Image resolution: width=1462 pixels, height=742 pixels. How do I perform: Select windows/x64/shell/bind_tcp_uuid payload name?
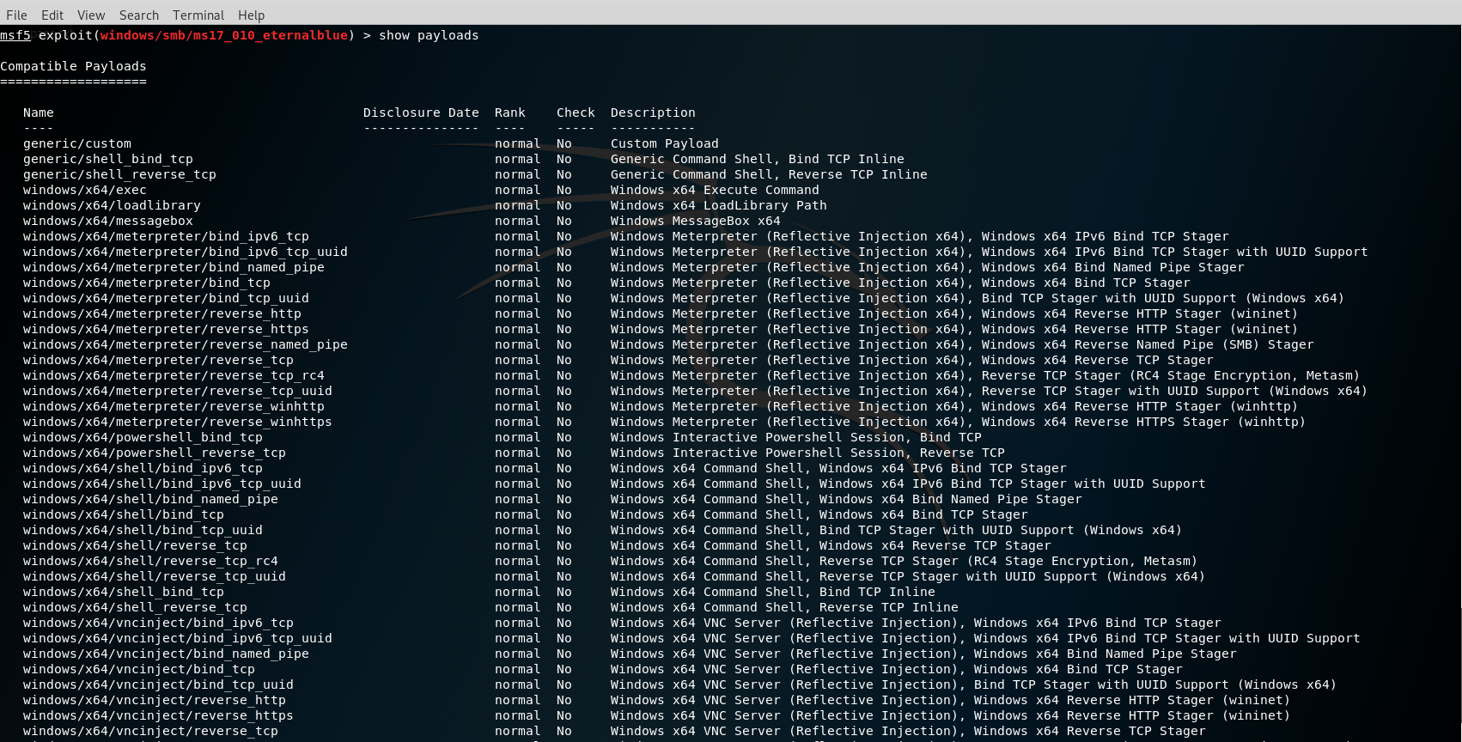(143, 530)
